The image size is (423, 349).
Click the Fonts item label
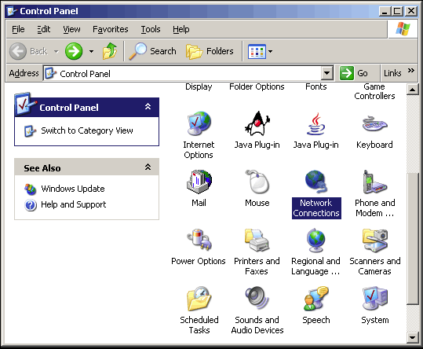point(316,86)
